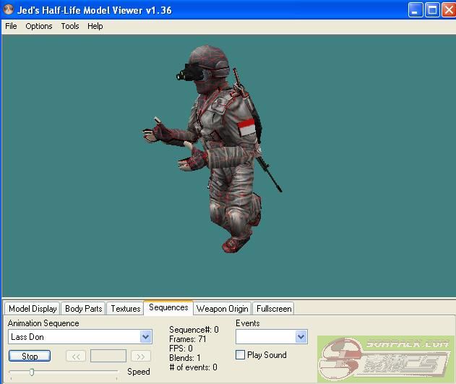
Task: Click the Stop animation button
Action: (x=30, y=356)
